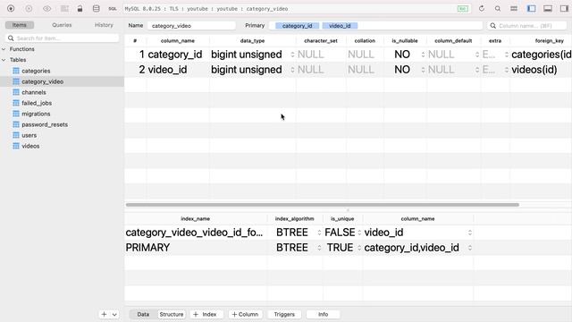Viewport: 572px width, 322px height.
Task: Toggle the right sidebar panel icon
Action: pyautogui.click(x=564, y=8)
